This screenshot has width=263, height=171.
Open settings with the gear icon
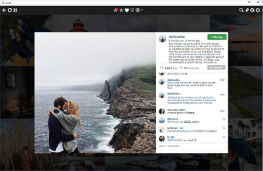pos(258,10)
